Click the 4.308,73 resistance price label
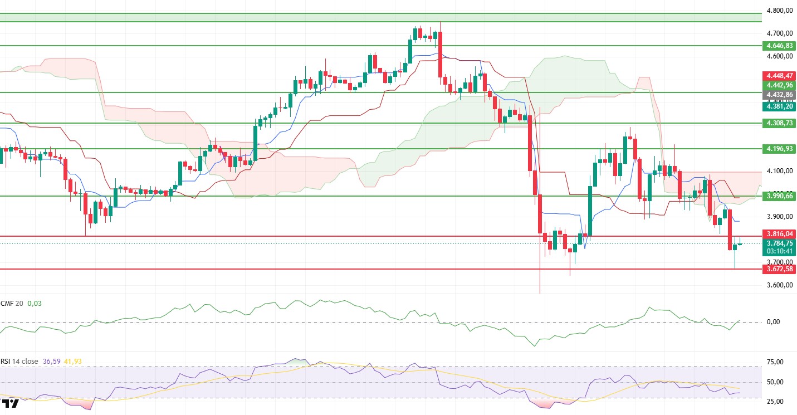Screen dimensions: 797x415 (779, 123)
